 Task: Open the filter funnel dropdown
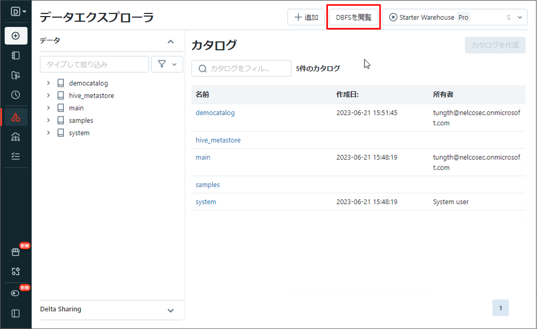167,64
